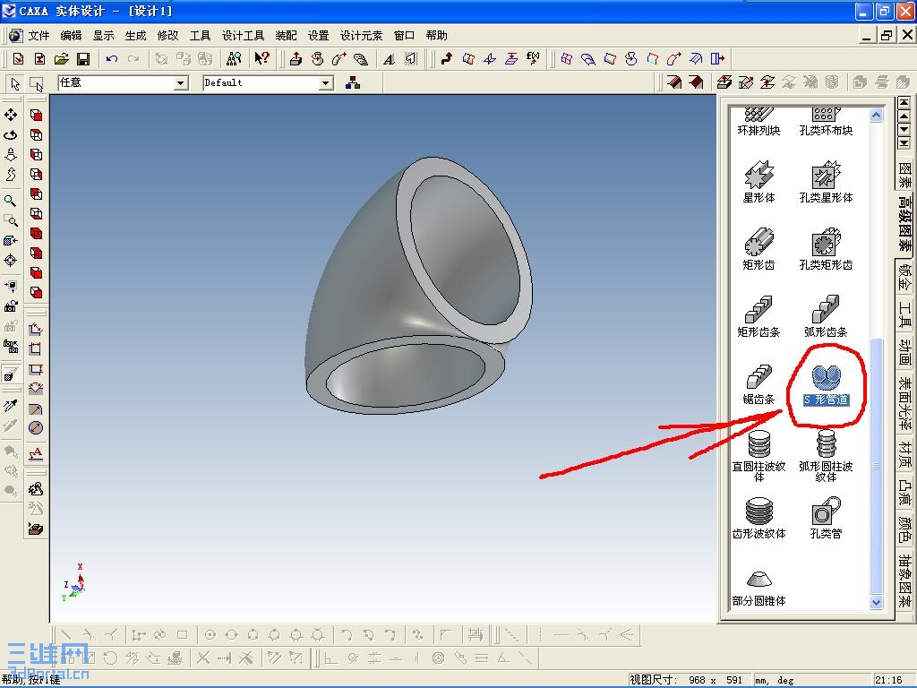
Task: Click the linear dimension tool icon
Action: click(x=36, y=330)
